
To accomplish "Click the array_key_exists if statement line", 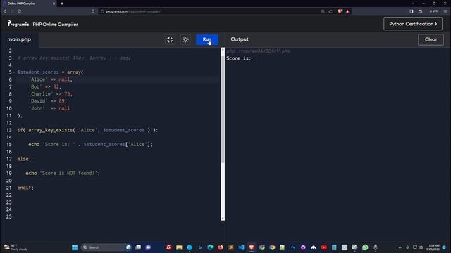I will pyautogui.click(x=87, y=130).
